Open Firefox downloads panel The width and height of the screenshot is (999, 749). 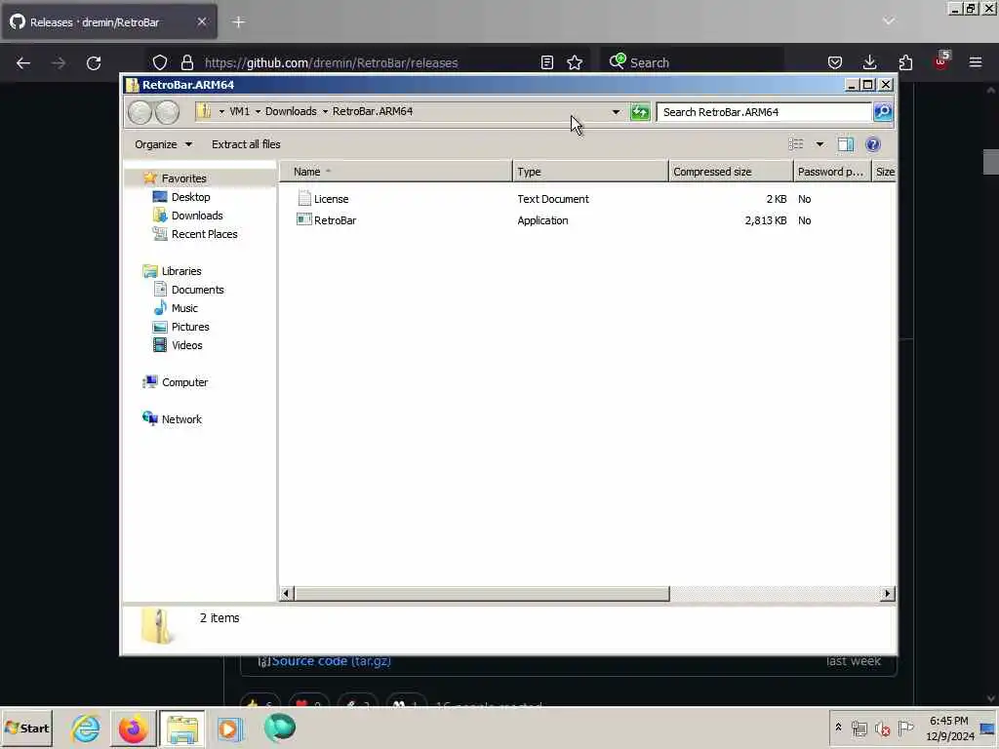869,62
